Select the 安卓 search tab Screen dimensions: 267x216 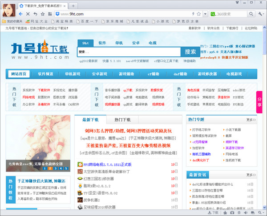(136, 43)
